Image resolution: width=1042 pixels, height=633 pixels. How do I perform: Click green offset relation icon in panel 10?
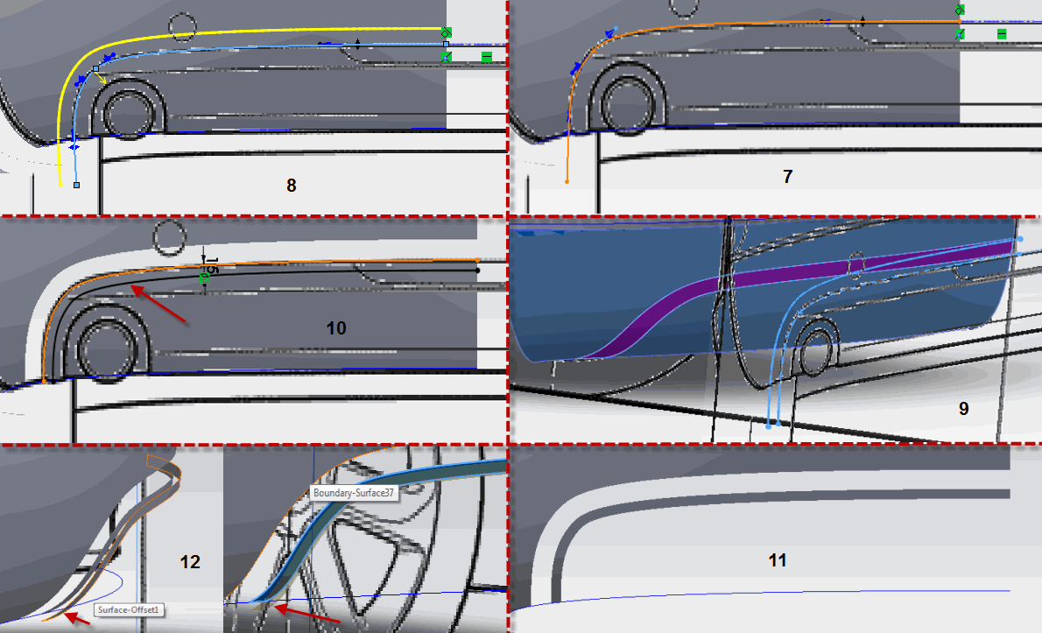[205, 278]
